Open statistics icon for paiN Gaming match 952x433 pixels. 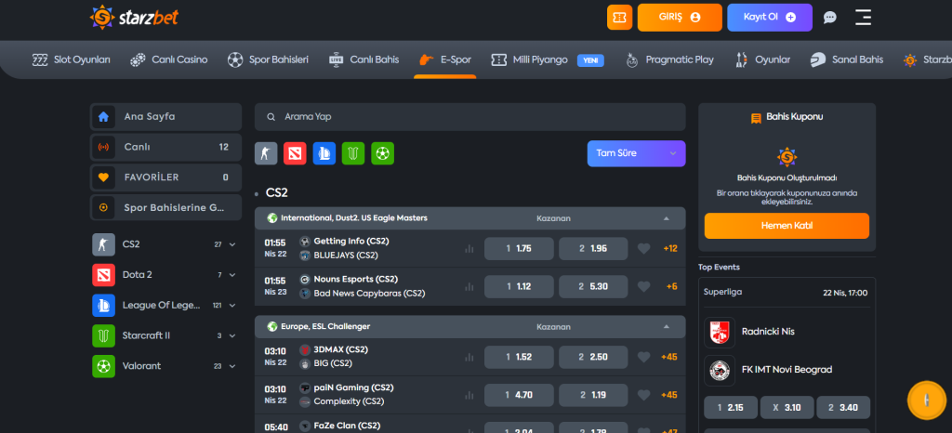click(469, 396)
